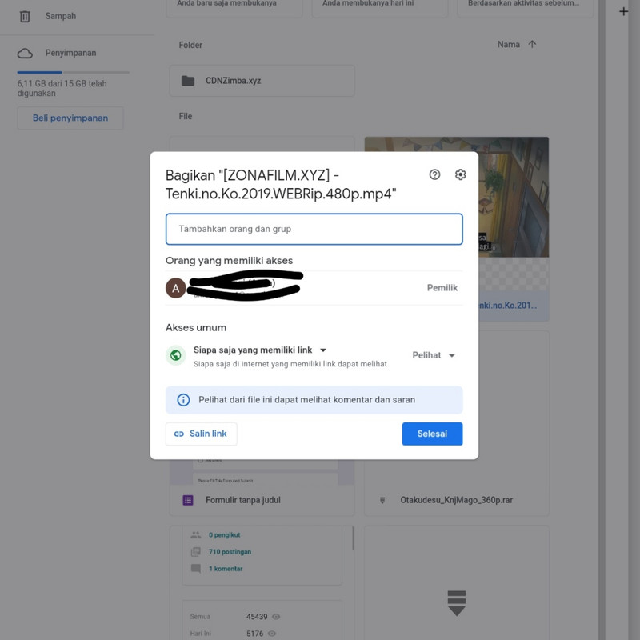Viewport: 640px width, 640px height.
Task: Select the Tenki.no.Ko video thumbnail
Action: (513, 197)
